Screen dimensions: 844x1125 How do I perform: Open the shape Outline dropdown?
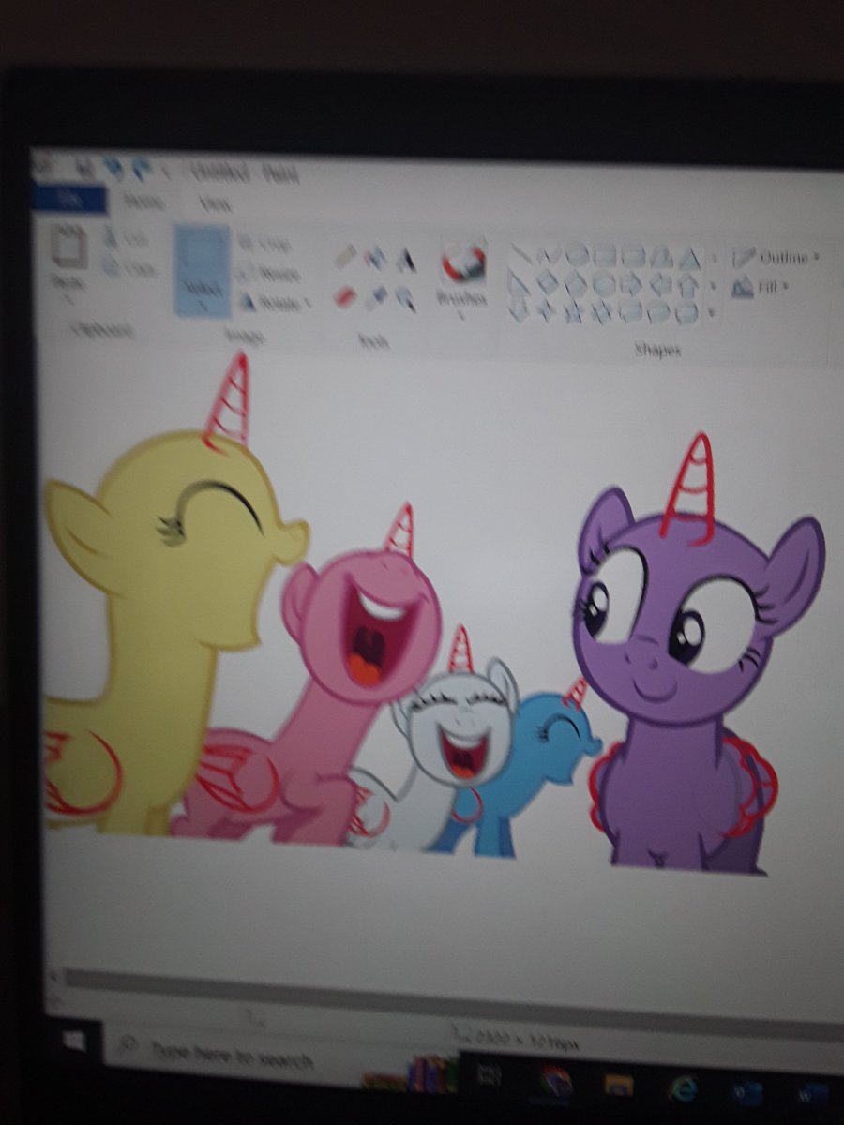[x=775, y=257]
